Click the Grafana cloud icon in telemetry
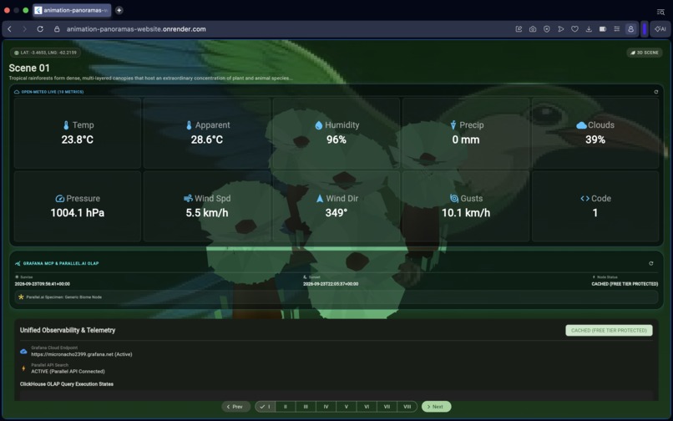 pyautogui.click(x=23, y=352)
